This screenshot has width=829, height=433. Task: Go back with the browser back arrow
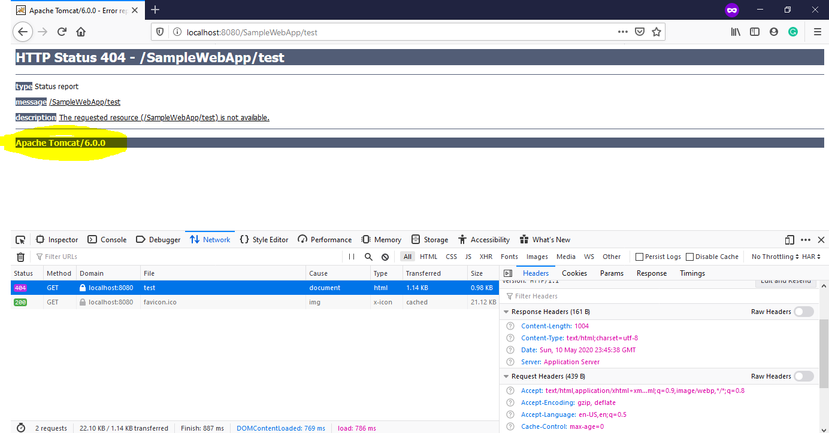click(x=22, y=32)
